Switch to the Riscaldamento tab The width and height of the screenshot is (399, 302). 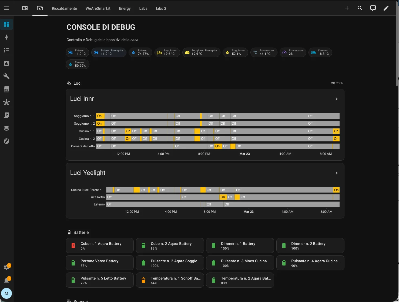64,8
